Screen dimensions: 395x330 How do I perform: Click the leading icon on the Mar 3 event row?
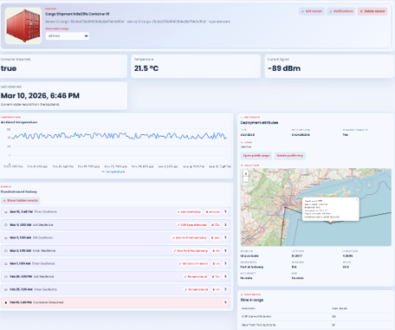point(6,238)
